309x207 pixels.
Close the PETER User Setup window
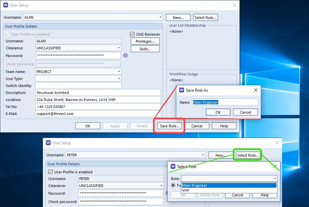point(277,143)
